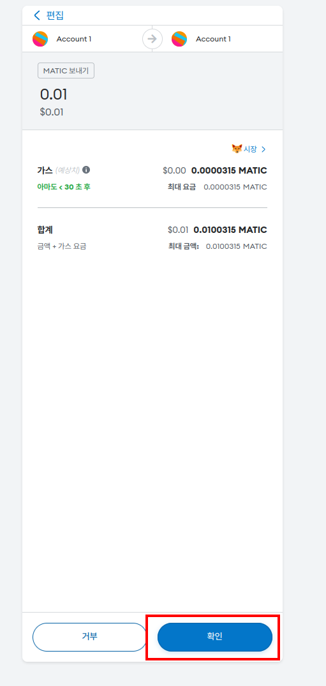Click the 아마도 < 30 초 후 time estimate

point(64,187)
